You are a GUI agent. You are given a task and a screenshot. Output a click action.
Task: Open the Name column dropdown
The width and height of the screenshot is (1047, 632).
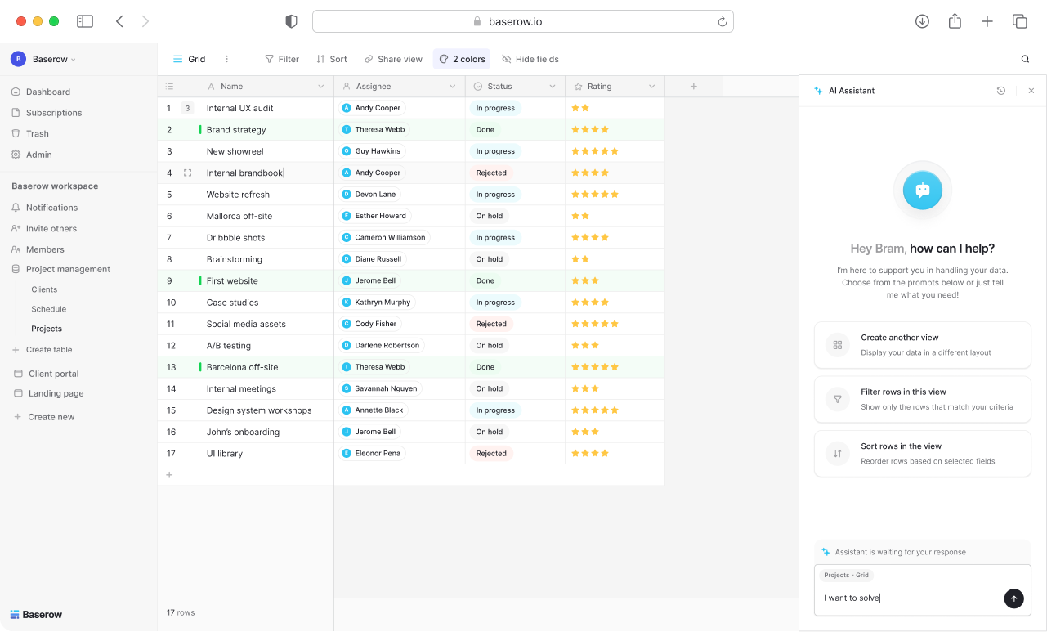click(320, 87)
